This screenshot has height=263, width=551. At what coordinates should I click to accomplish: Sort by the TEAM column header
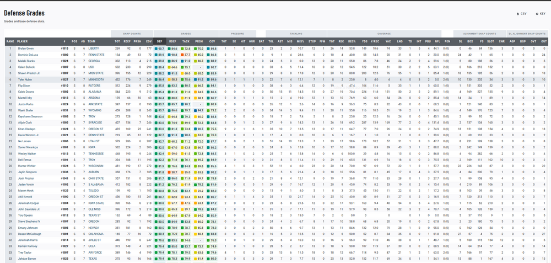coord(91,41)
